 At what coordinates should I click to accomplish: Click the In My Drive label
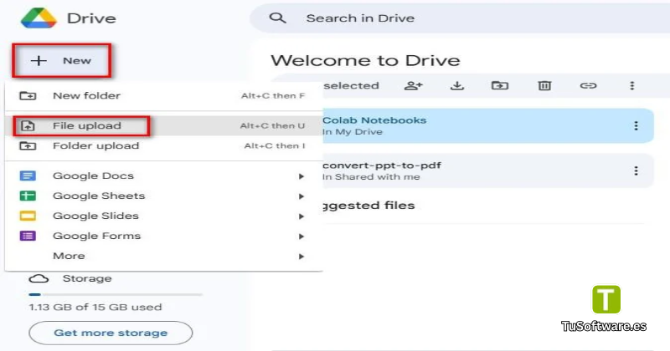point(353,132)
